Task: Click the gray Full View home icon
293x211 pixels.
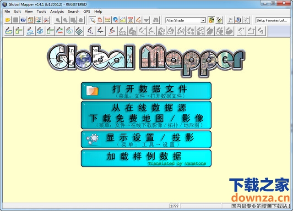Action: pos(81,20)
